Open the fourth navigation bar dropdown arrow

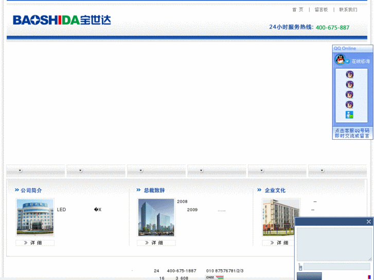pyautogui.click(x=201, y=171)
